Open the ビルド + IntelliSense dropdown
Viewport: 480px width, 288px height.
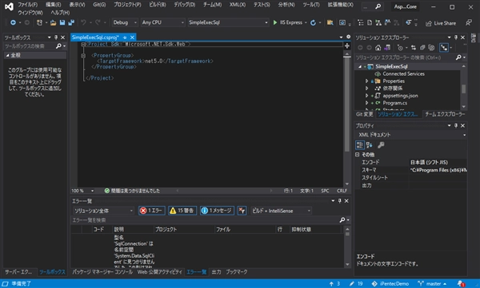click(x=281, y=211)
